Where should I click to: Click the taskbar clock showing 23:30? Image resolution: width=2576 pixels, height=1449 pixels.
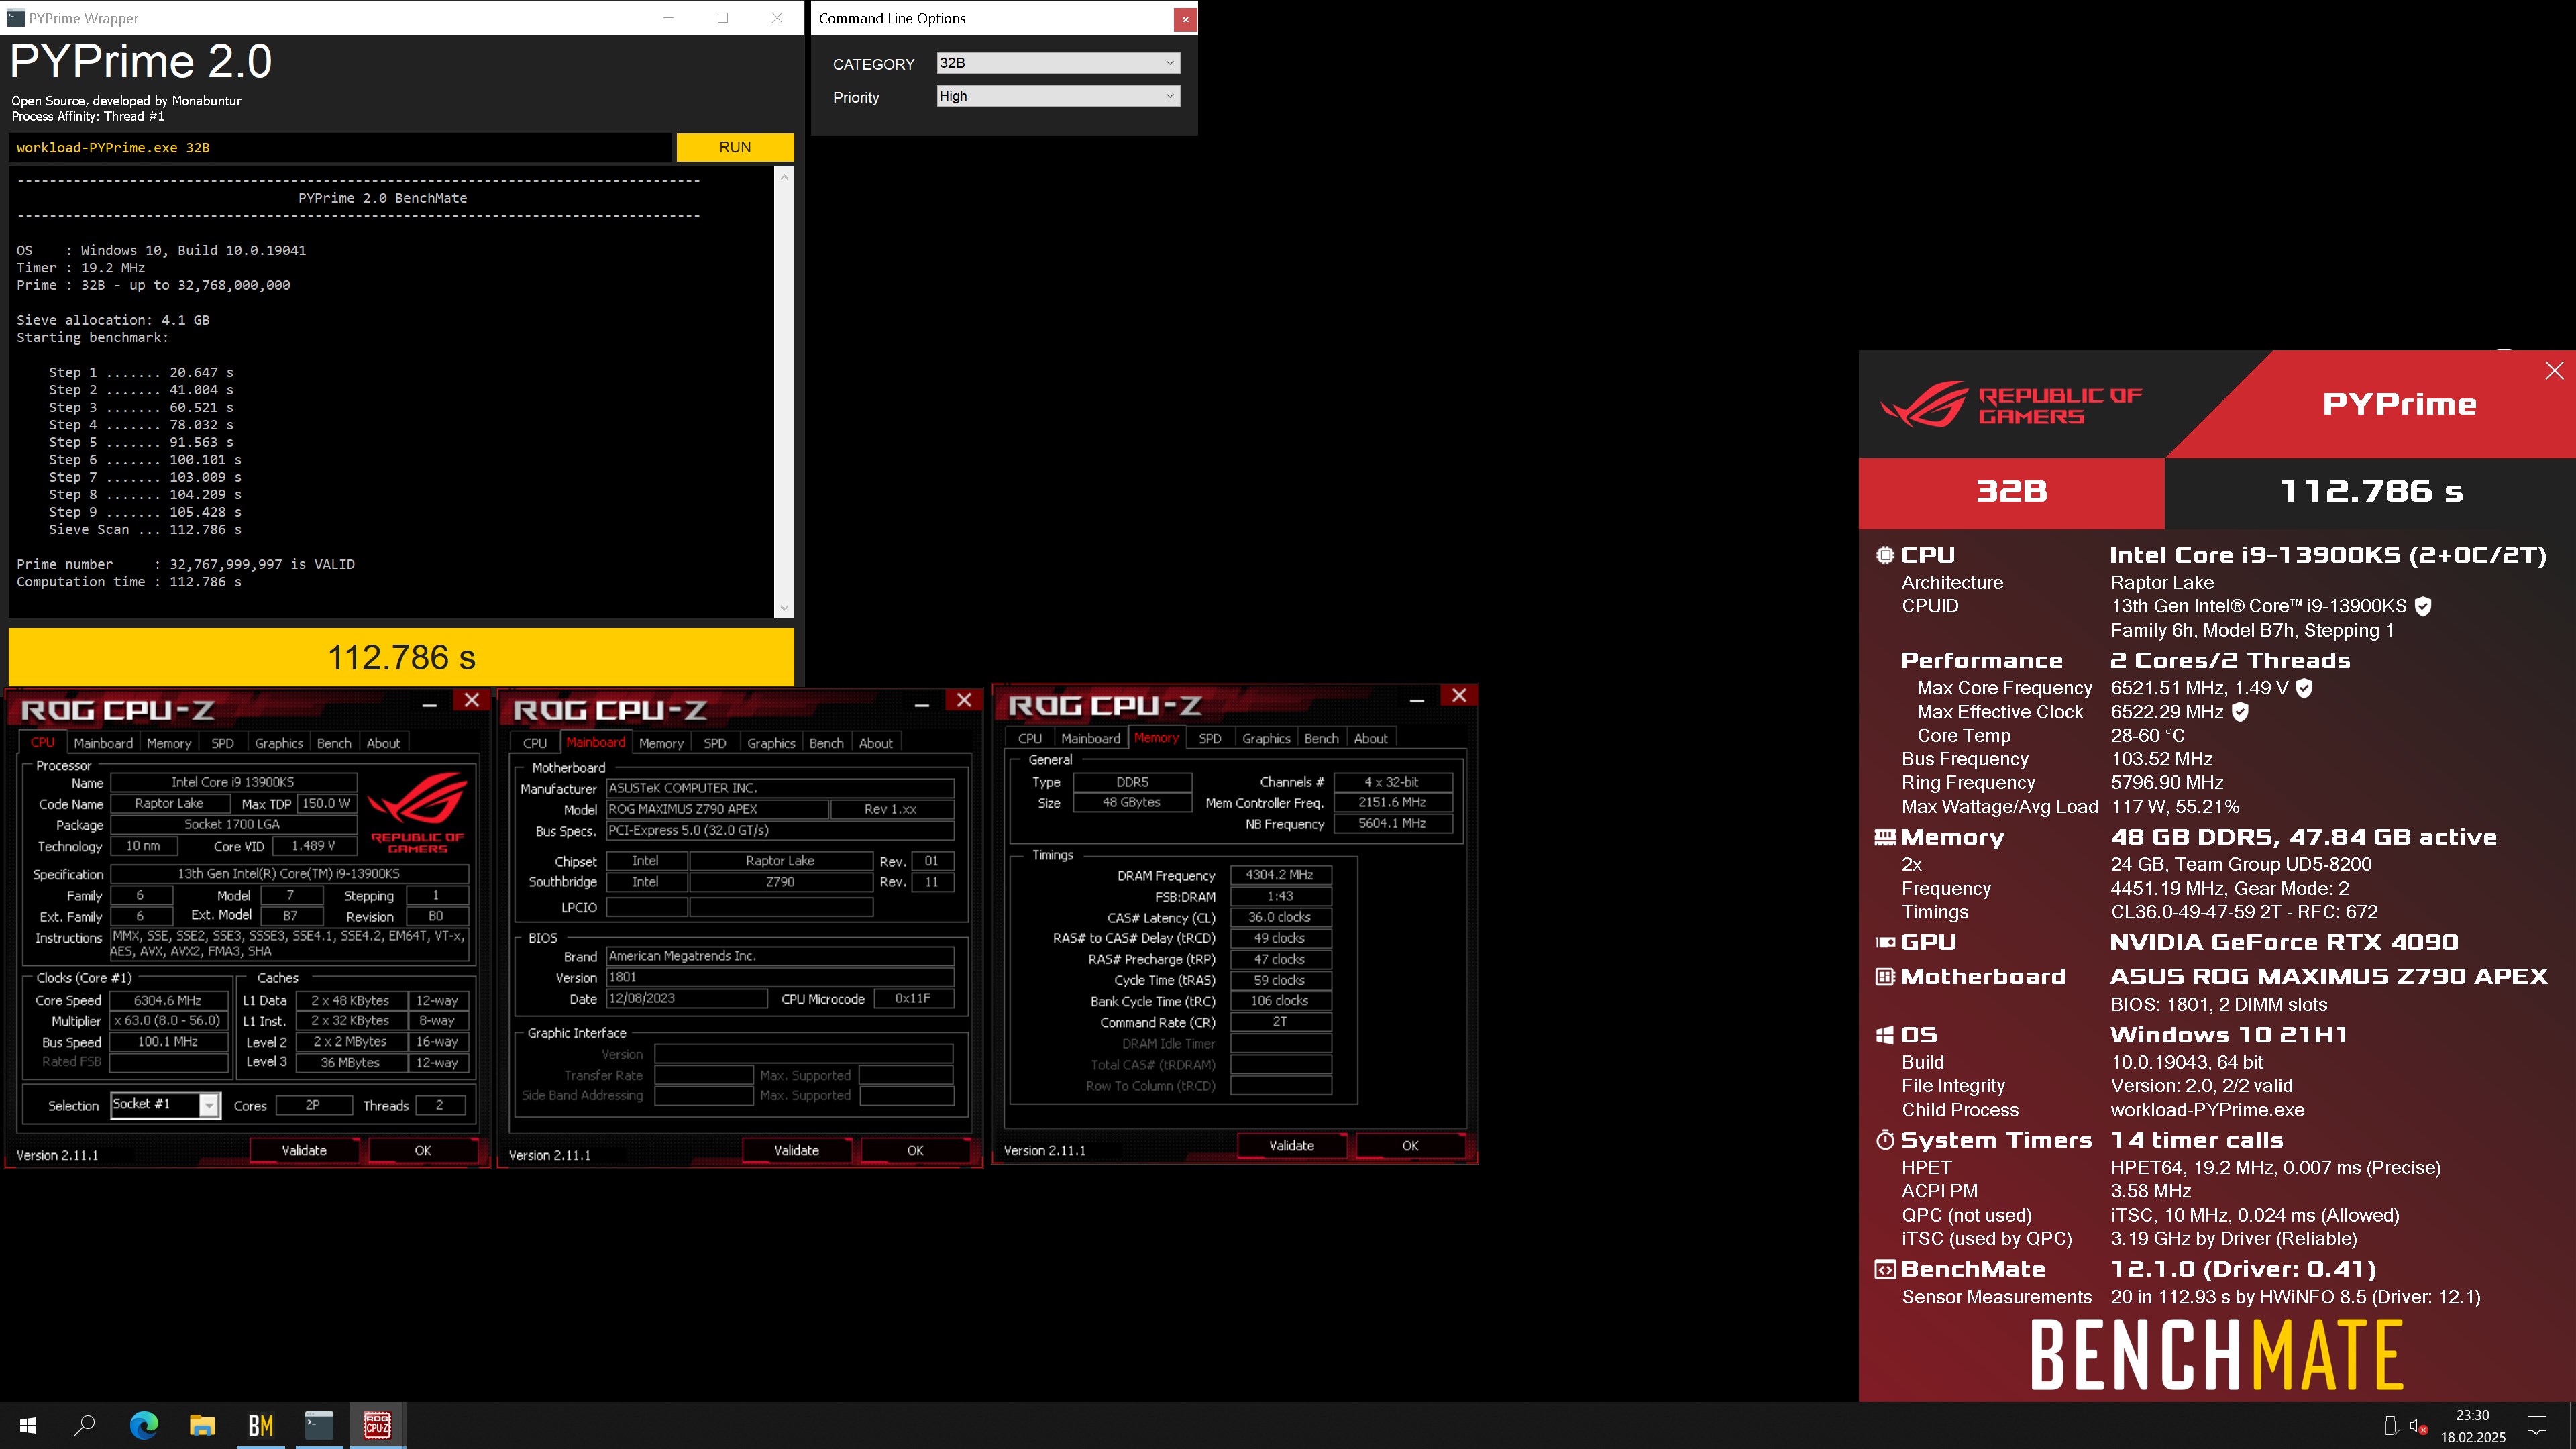click(2472, 1425)
